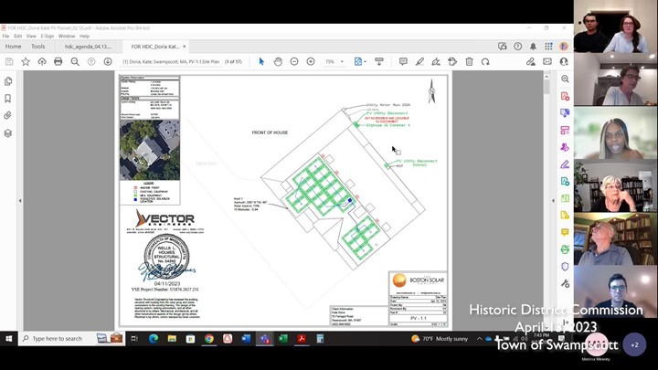Close the FOR HDC_Doria Kat document tab
Viewport: 658px width, 370px height.
point(185,47)
